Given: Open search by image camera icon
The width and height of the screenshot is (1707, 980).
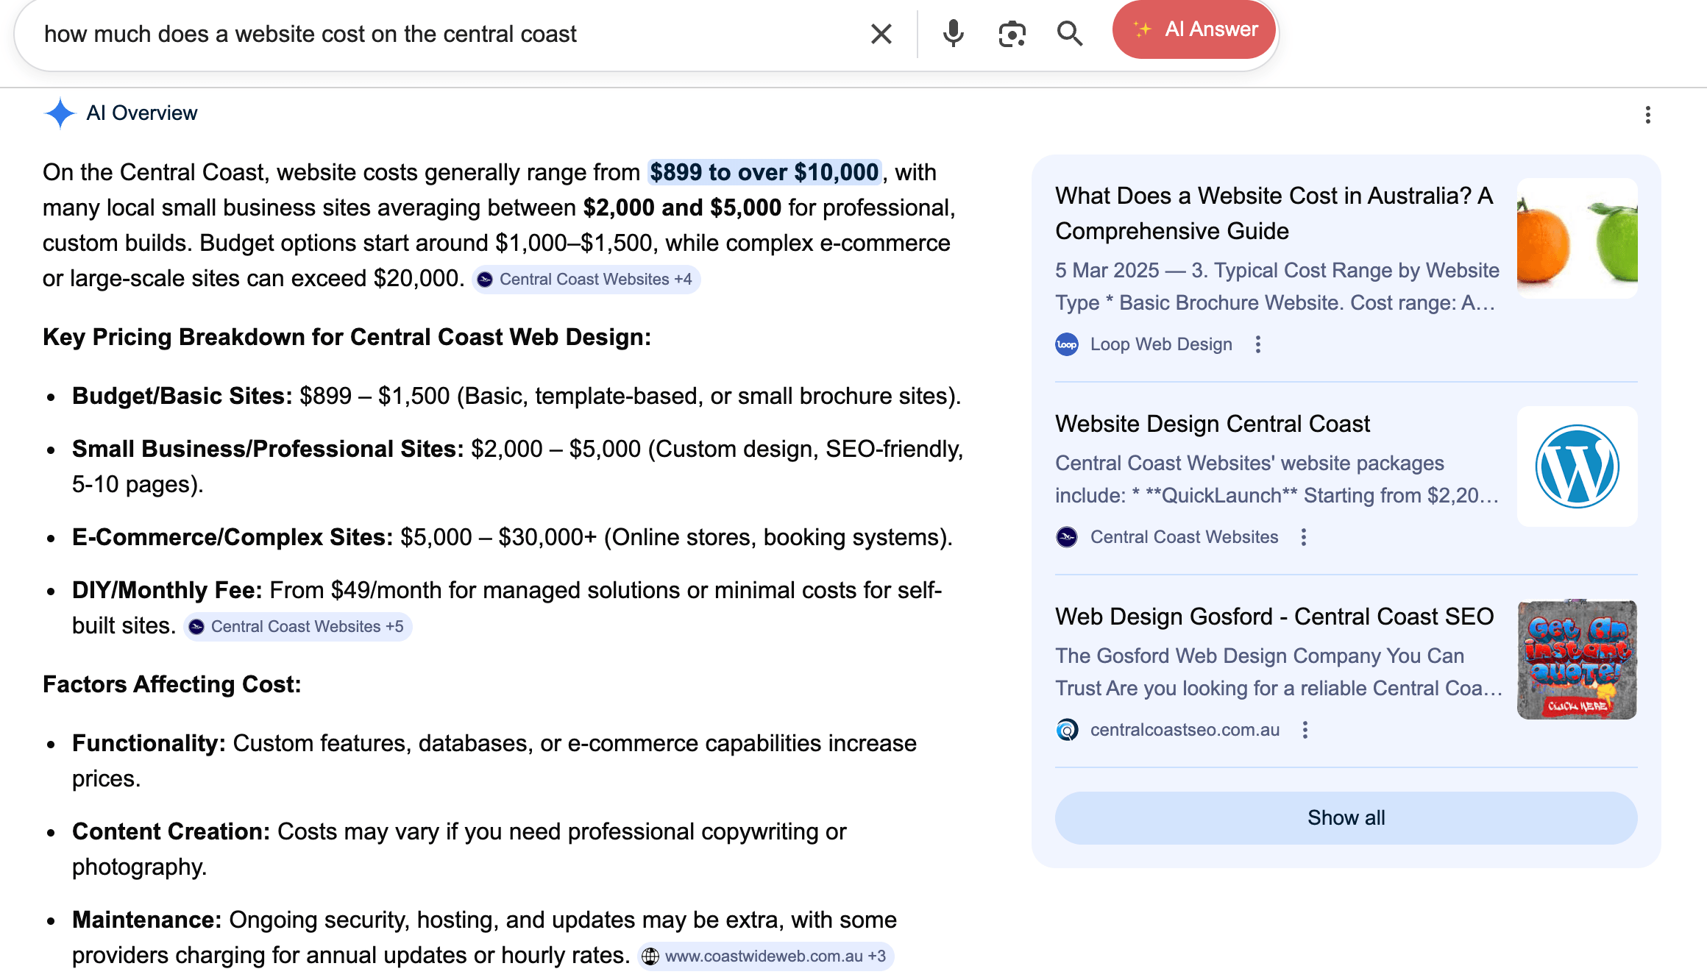Looking at the screenshot, I should (1012, 34).
